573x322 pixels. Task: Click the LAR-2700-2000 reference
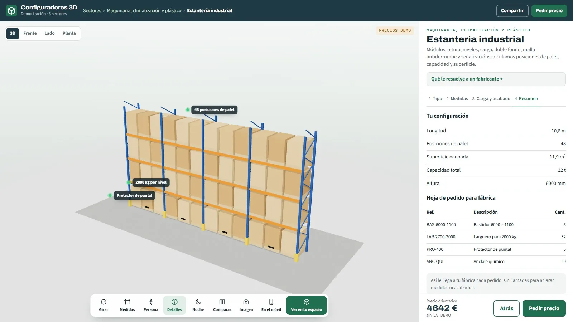(x=441, y=237)
